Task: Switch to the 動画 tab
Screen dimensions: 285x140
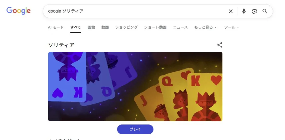Action: pyautogui.click(x=105, y=27)
